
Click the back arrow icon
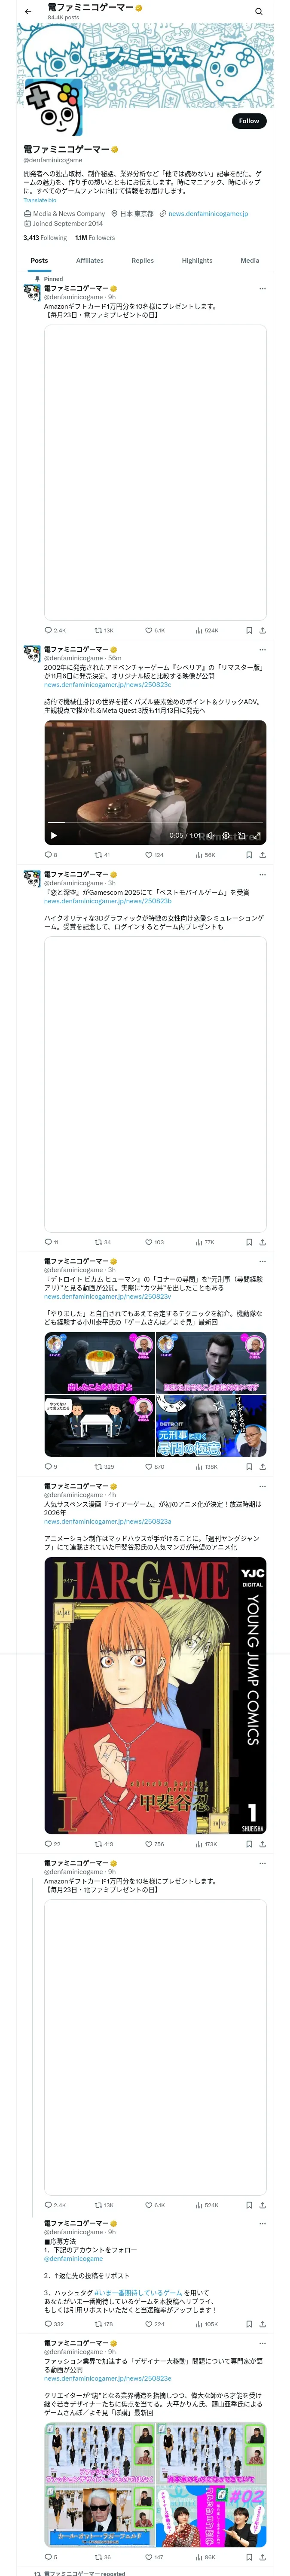tap(28, 11)
